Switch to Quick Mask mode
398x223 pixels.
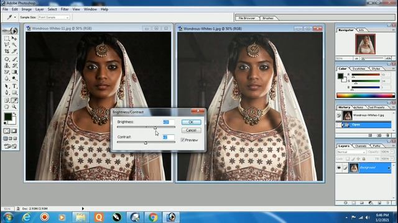point(14,131)
